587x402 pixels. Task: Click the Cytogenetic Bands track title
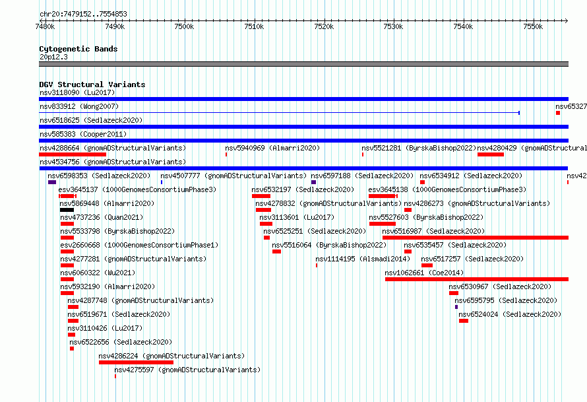(78, 49)
